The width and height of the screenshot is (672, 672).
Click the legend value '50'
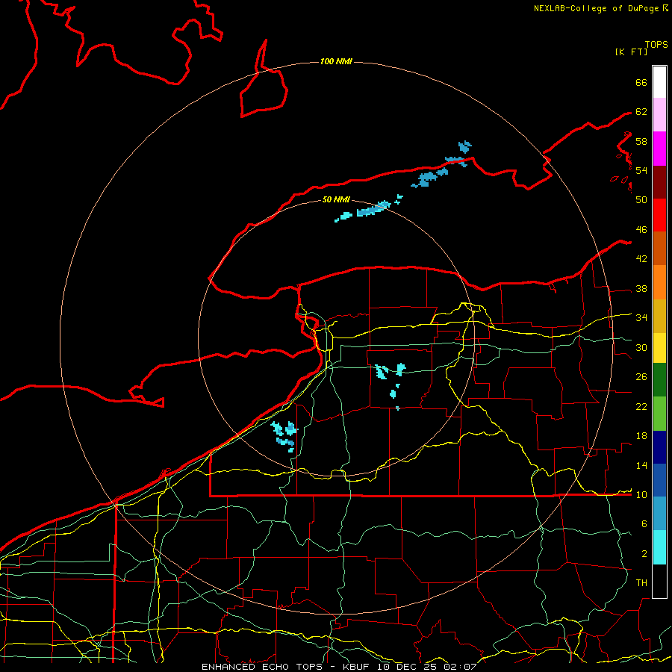[x=641, y=200]
